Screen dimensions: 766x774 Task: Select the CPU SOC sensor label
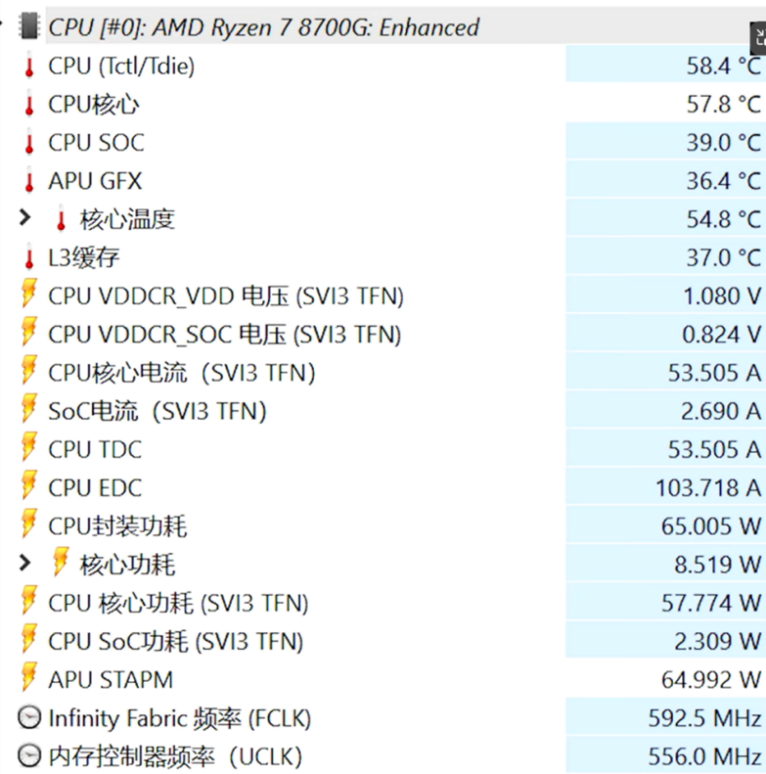96,143
